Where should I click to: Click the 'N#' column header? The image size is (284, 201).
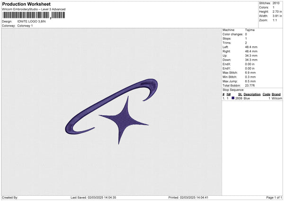point(229,94)
